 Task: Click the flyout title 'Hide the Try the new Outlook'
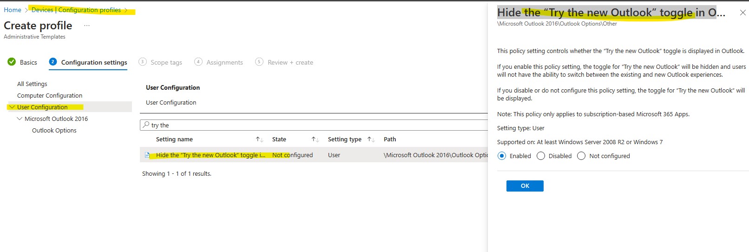[611, 13]
